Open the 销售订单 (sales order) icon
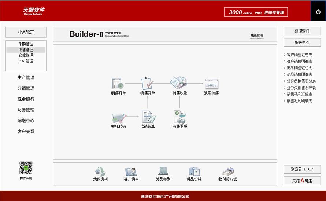Image resolution: width=326 pixels, height=201 pixels. 118,84
